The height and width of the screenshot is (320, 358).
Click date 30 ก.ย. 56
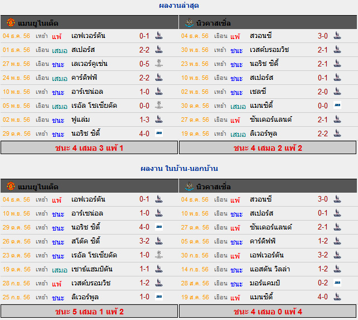tap(195, 255)
